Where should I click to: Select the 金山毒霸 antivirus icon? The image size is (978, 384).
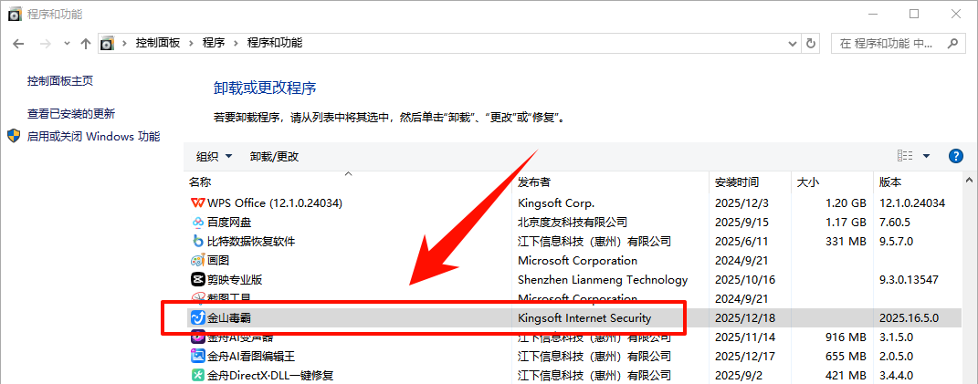pos(197,318)
